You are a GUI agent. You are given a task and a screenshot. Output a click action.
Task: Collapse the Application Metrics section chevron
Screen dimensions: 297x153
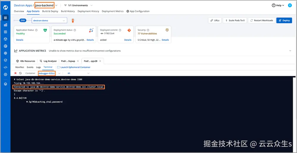coord(290,51)
